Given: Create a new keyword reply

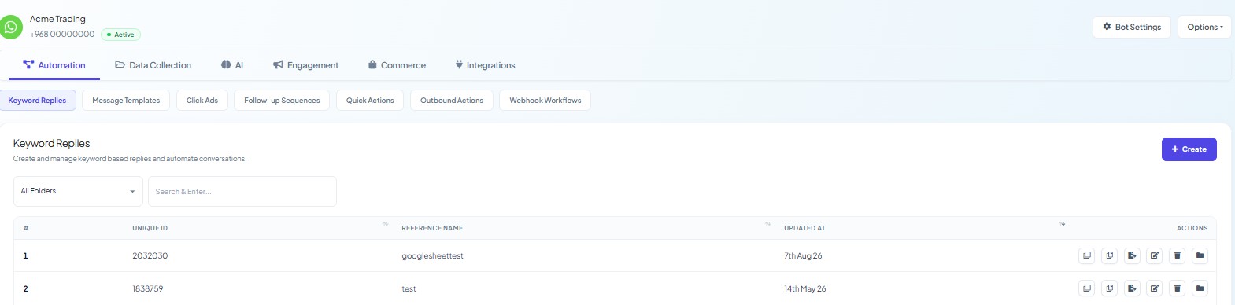Looking at the screenshot, I should click(1189, 149).
